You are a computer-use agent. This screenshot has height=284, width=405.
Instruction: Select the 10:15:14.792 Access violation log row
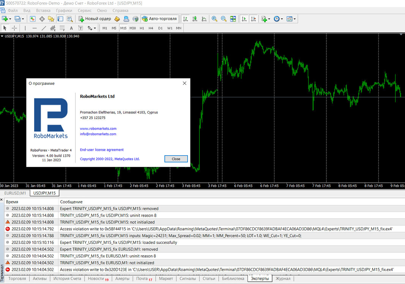205,229
